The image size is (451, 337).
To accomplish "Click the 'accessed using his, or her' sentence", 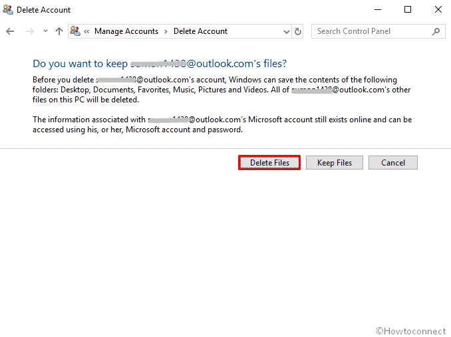I will tap(138, 130).
